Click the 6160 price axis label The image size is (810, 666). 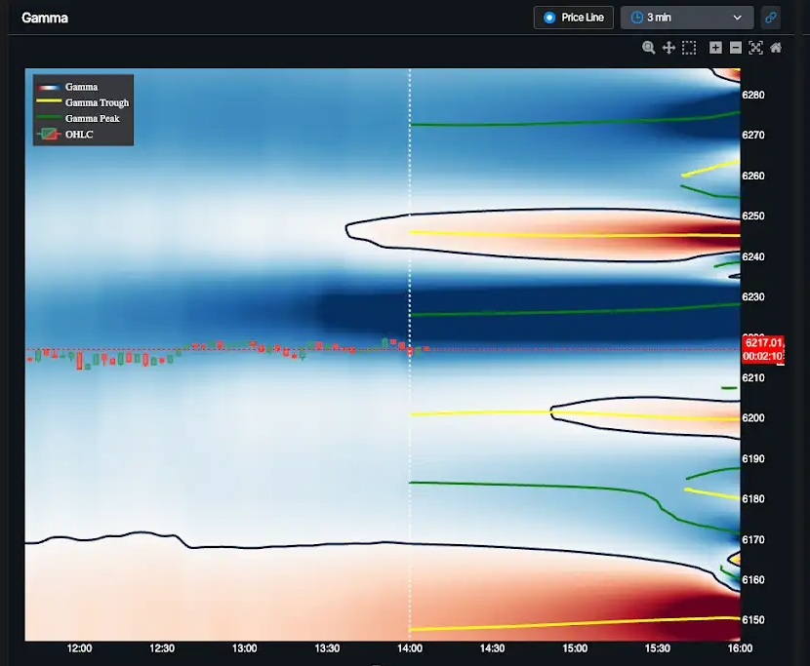coord(753,580)
